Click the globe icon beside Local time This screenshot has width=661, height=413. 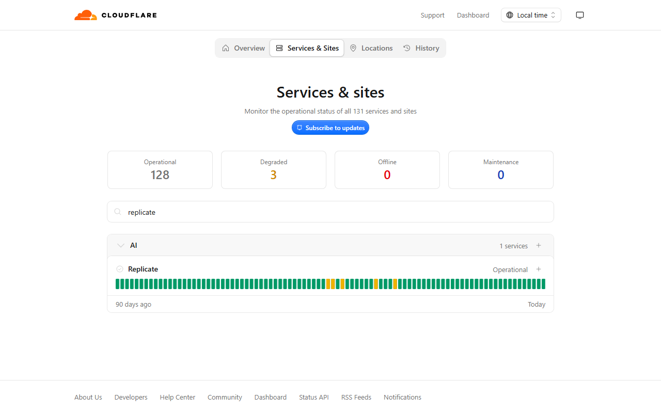point(510,15)
